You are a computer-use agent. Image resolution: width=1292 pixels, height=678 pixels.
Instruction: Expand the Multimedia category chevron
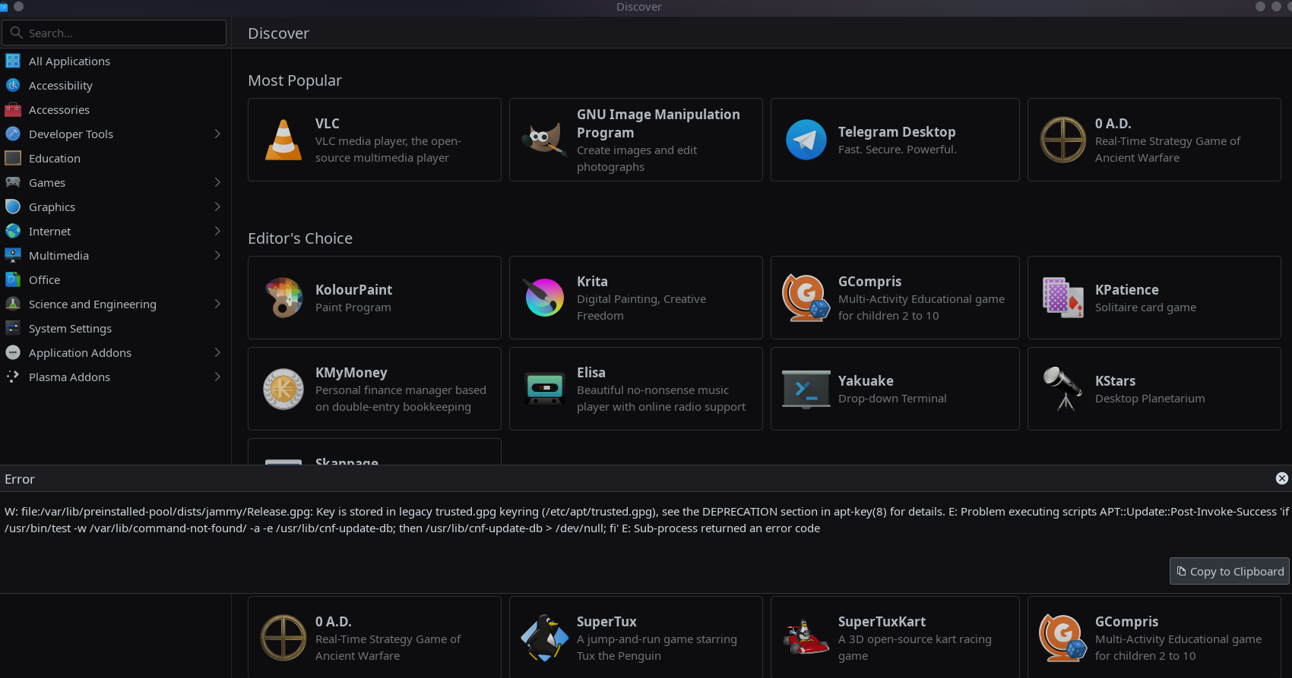coord(217,255)
